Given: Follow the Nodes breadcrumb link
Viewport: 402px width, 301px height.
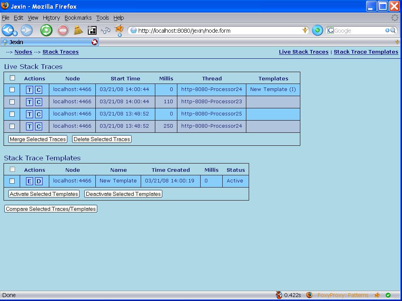Looking at the screenshot, I should coord(23,52).
